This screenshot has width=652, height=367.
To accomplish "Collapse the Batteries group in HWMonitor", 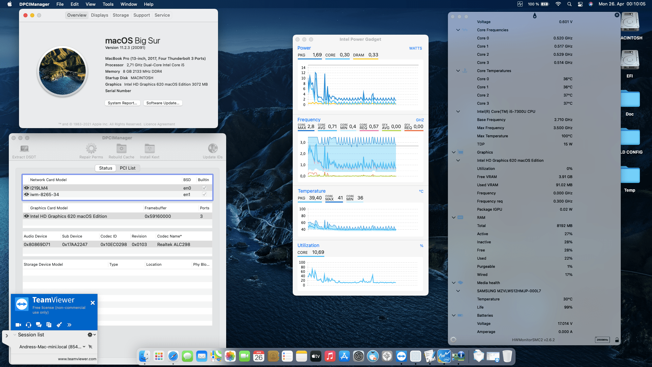I will click(454, 315).
